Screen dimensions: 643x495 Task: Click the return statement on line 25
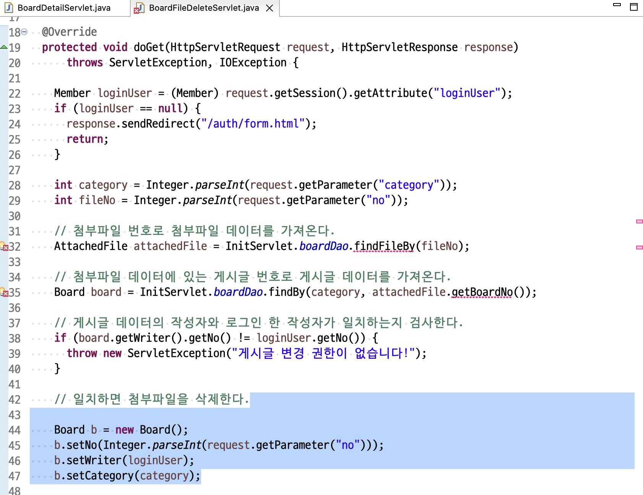click(88, 139)
